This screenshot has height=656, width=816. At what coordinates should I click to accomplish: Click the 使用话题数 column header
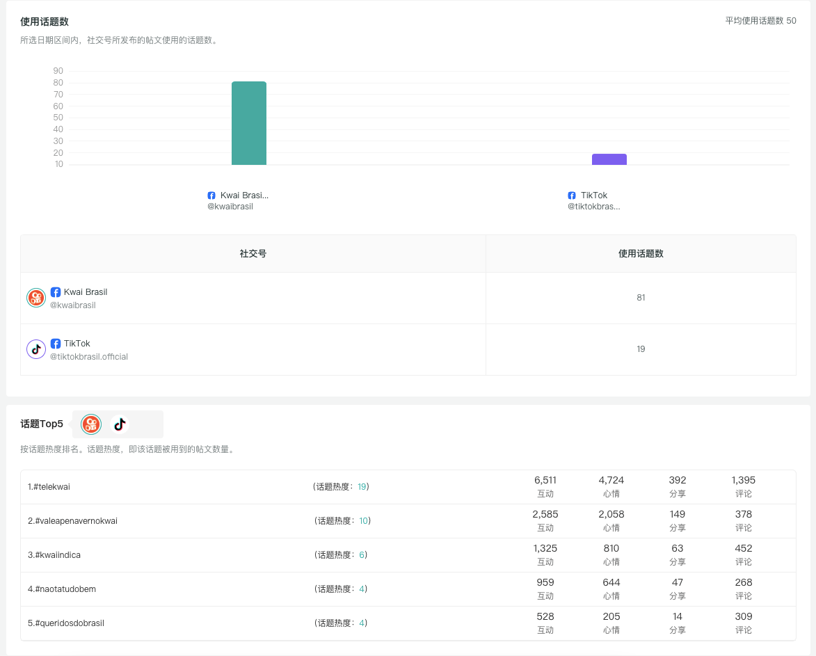(641, 254)
